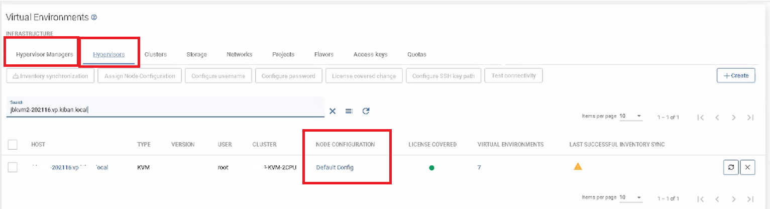
Task: Open the column filter list icon
Action: click(349, 111)
